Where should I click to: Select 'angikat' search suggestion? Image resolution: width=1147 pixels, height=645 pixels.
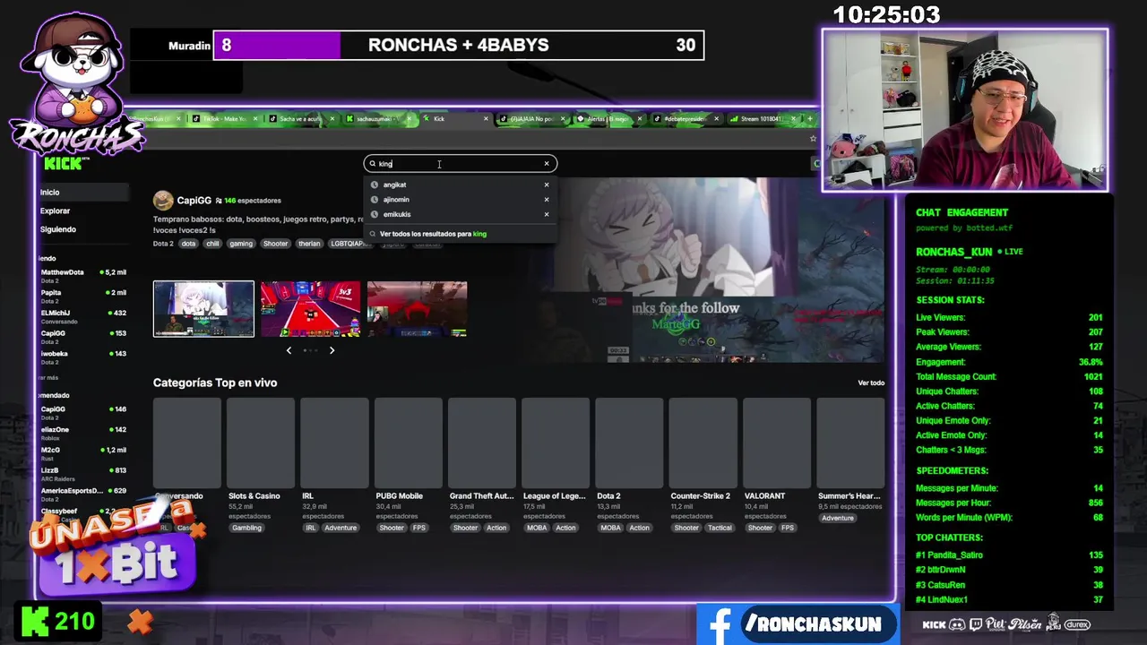[x=461, y=185]
